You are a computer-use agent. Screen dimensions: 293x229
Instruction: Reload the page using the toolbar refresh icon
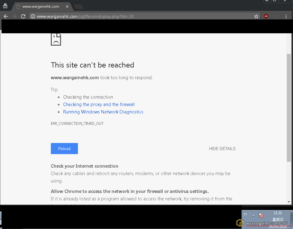click(23, 16)
